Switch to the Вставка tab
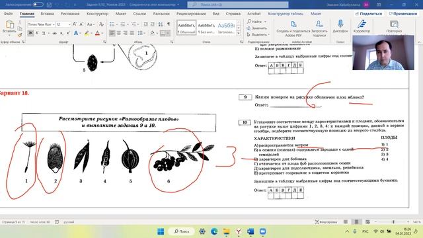The height and width of the screenshot is (238, 423). point(47,13)
